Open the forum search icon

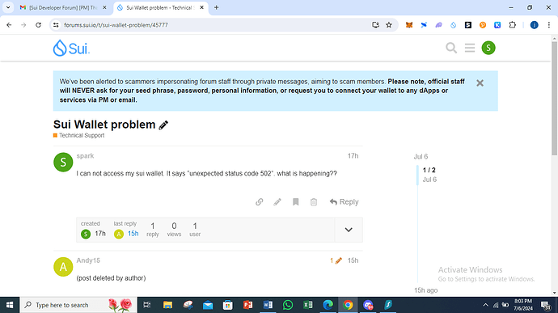(451, 48)
